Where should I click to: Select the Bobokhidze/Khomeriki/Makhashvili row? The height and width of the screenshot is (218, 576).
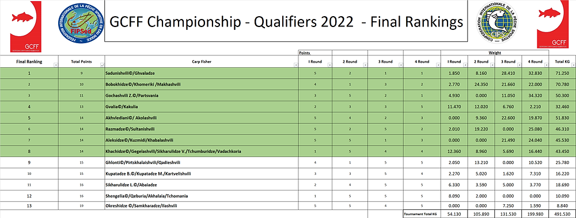coord(288,85)
